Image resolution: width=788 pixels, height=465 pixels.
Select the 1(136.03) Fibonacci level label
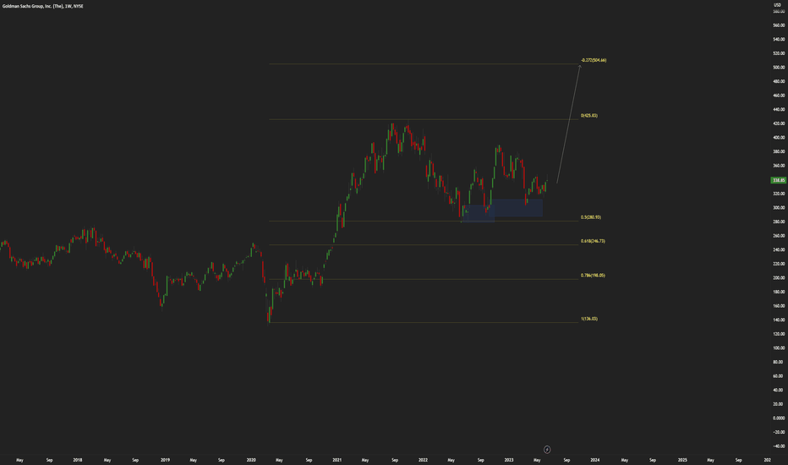(x=589, y=319)
